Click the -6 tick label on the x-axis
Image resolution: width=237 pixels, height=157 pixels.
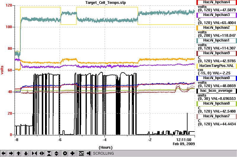[60, 140]
